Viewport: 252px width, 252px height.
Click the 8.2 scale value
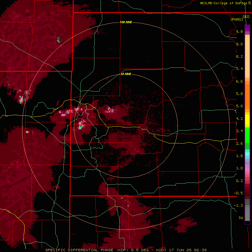click(239, 56)
